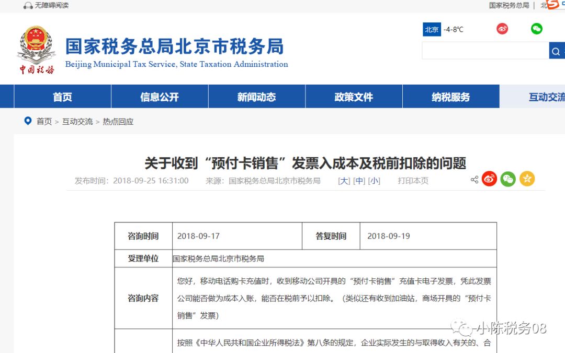The width and height of the screenshot is (565, 353).
Task: Click the 受理单位 table header cell
Action: (x=143, y=258)
